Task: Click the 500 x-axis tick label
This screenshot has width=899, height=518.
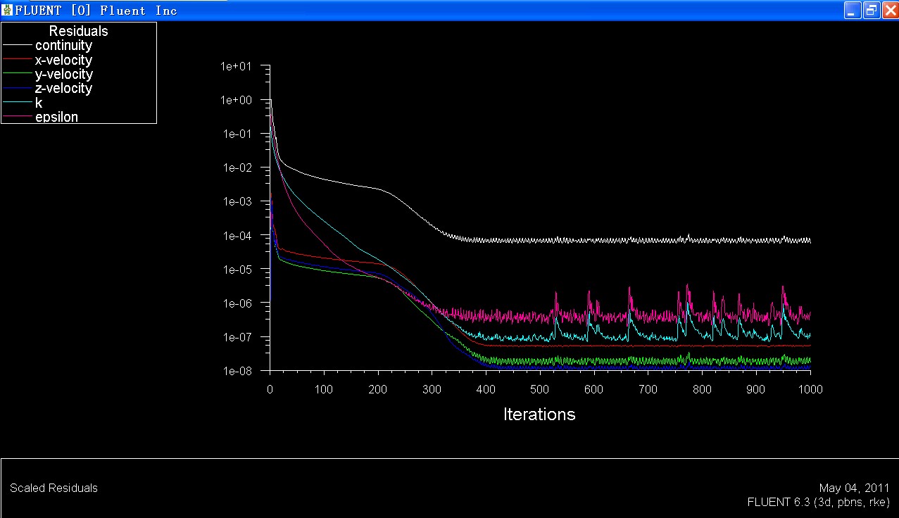Action: [x=539, y=389]
